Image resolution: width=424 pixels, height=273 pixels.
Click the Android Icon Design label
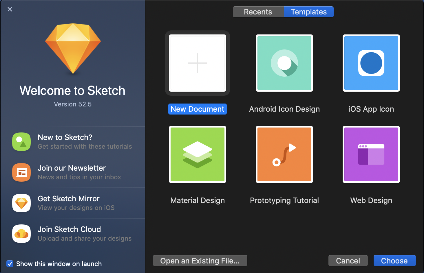pyautogui.click(x=284, y=109)
